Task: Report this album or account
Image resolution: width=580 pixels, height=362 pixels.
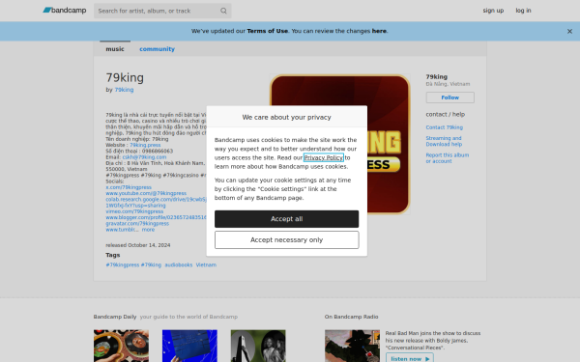Action: click(447, 158)
